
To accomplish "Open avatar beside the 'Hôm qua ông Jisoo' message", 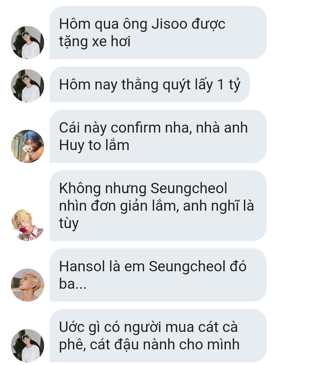I will click(28, 42).
